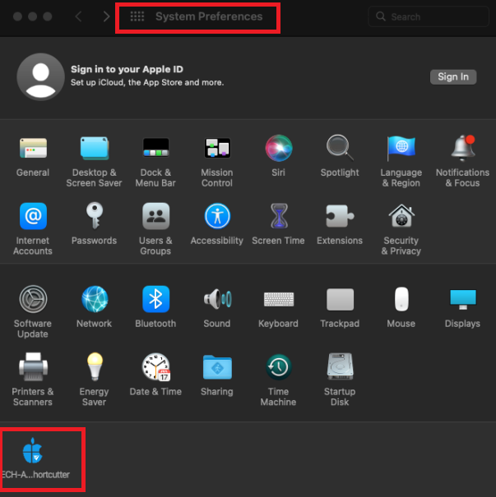
Task: Show all preferences grid button
Action: [137, 16]
